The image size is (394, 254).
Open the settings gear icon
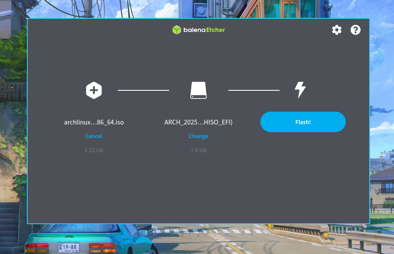pos(337,30)
